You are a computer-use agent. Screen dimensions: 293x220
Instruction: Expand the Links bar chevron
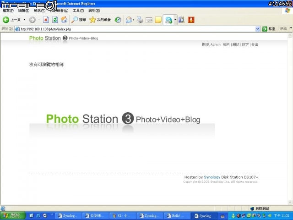tap(291, 28)
